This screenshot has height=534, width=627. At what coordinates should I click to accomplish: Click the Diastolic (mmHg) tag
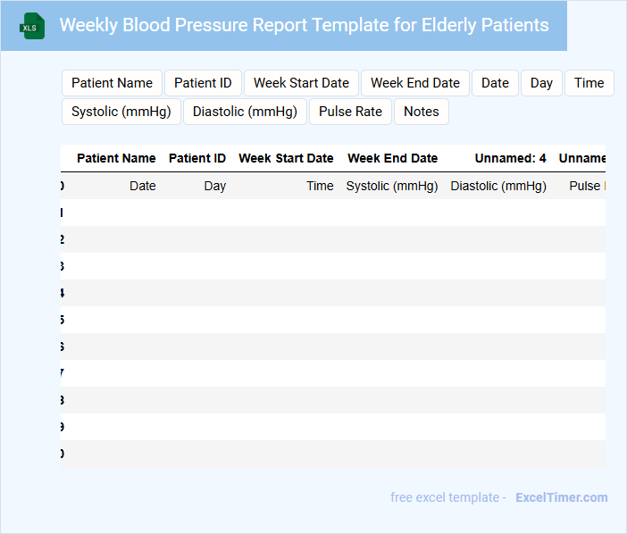[x=245, y=112]
